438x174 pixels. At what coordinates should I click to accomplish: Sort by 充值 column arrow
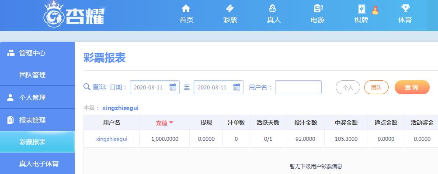(171, 123)
